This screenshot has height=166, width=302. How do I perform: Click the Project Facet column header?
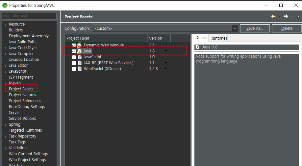(106, 38)
